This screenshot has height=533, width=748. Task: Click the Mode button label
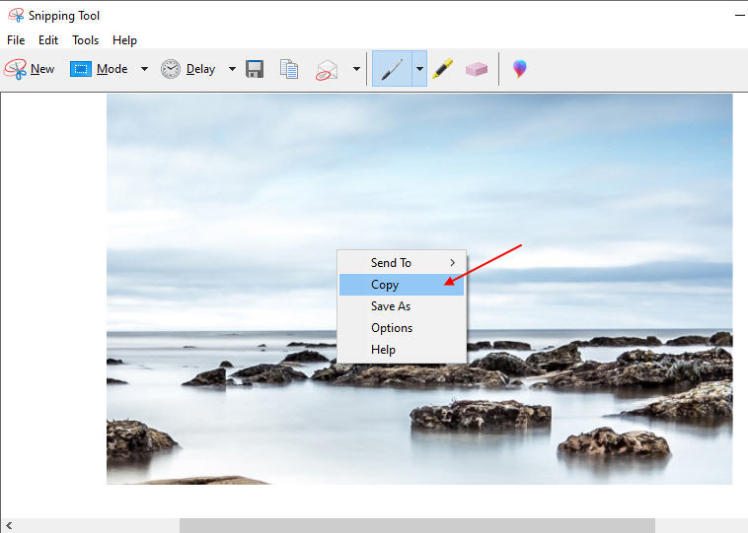[x=112, y=69]
